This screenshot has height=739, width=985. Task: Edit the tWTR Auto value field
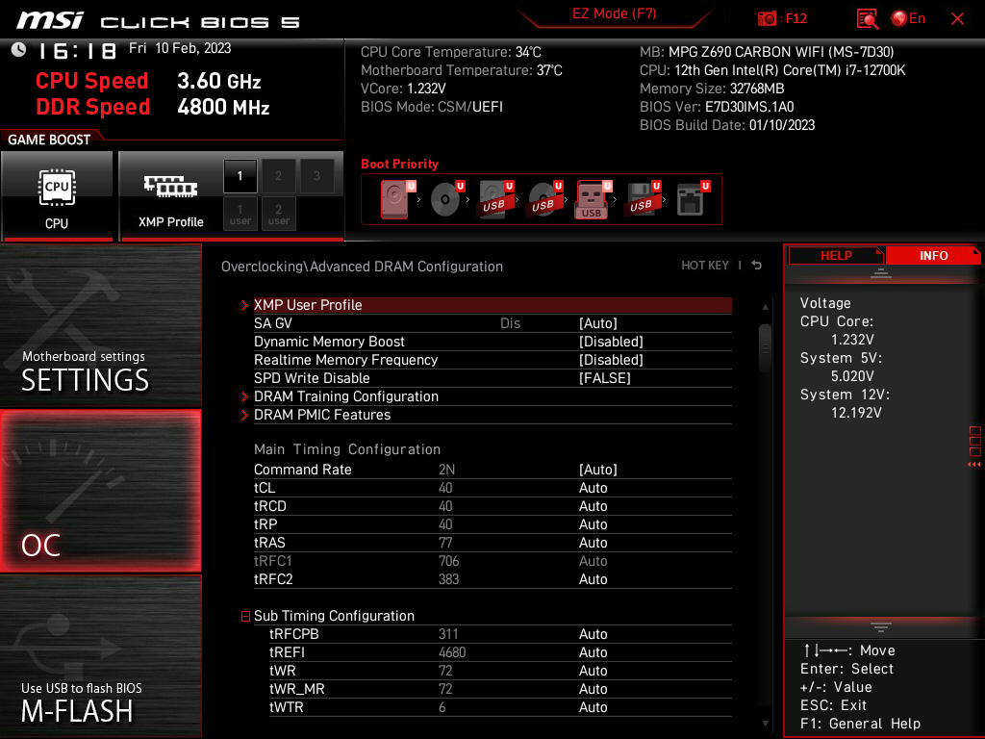pos(593,707)
